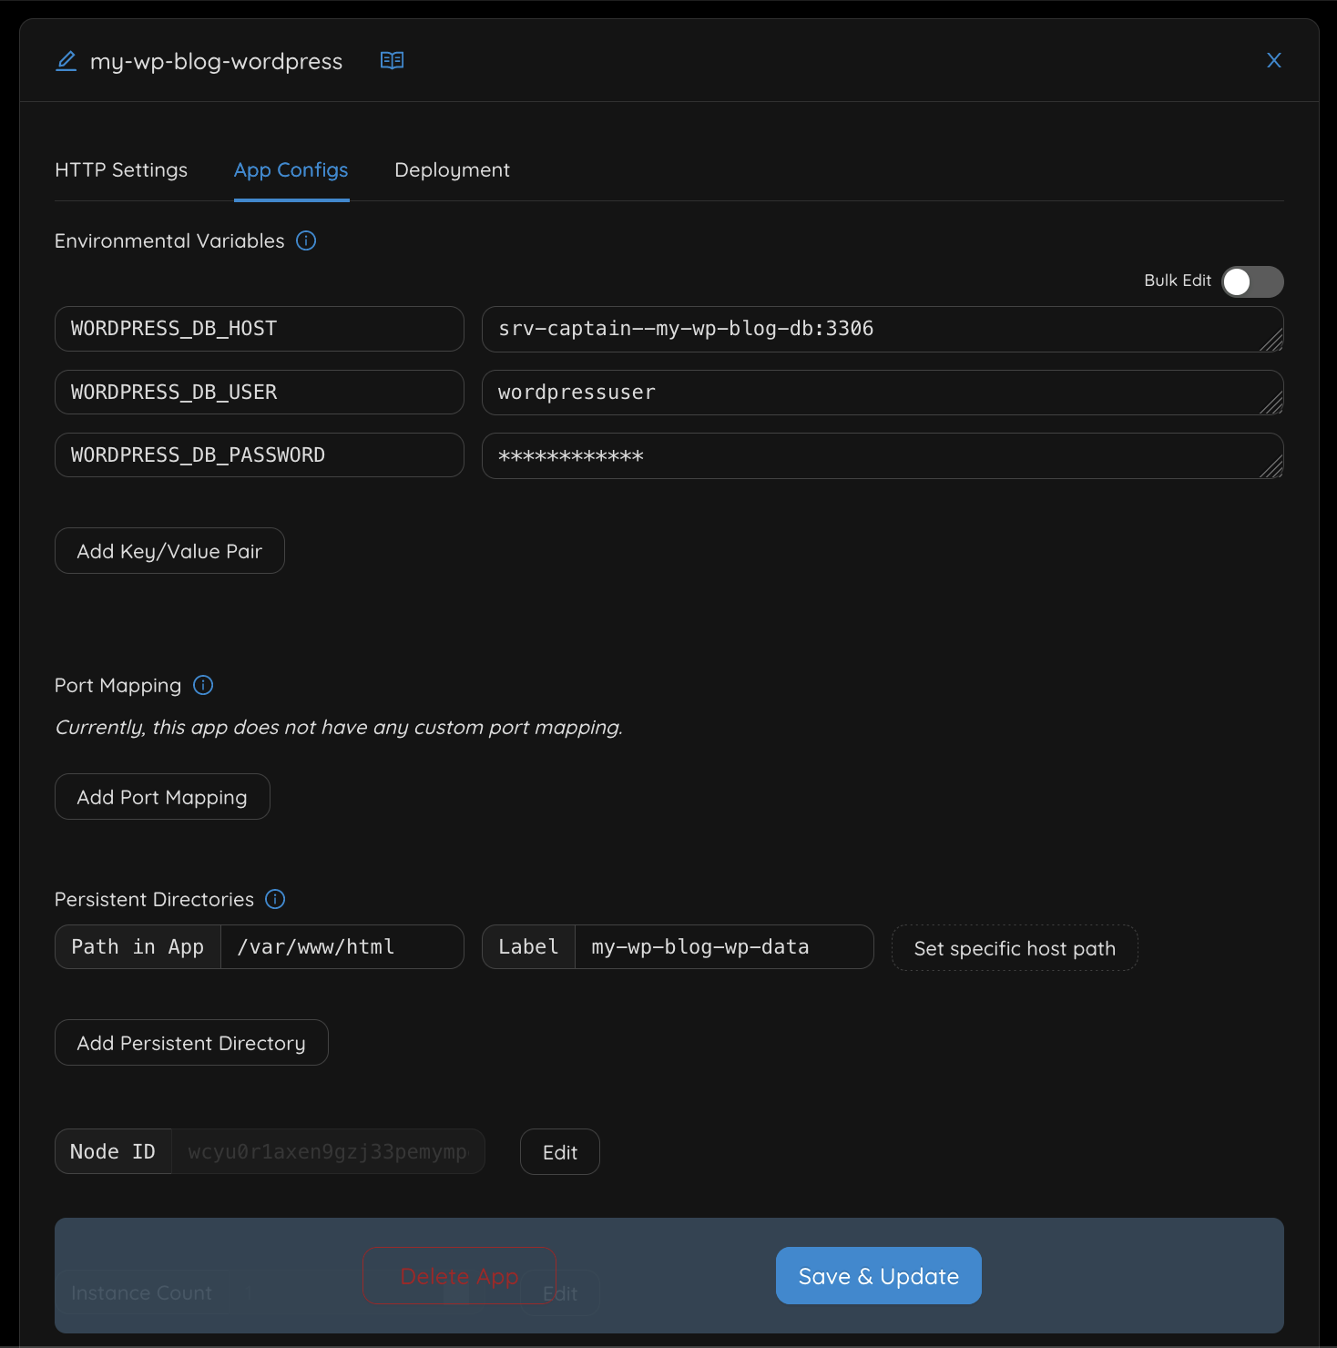Edit the app name with the pencil icon
Screen dimensions: 1337x1348
(66, 60)
